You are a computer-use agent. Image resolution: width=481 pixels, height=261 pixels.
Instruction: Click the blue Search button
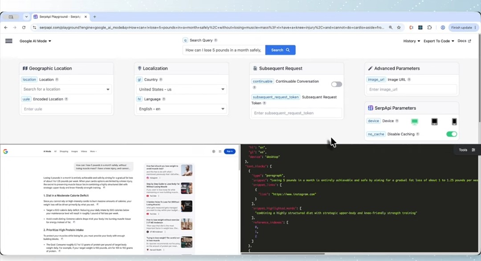click(281, 50)
